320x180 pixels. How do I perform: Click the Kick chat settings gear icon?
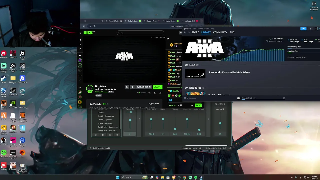[192, 105]
